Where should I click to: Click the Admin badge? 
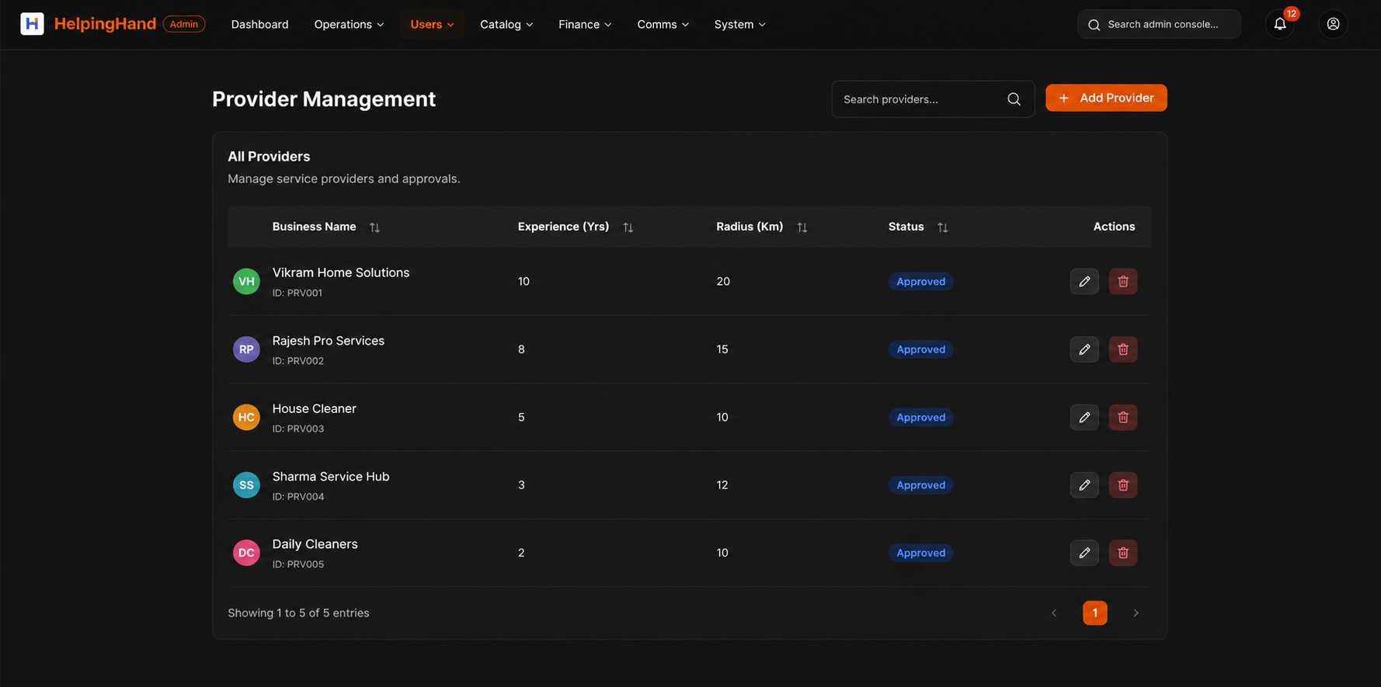point(184,24)
